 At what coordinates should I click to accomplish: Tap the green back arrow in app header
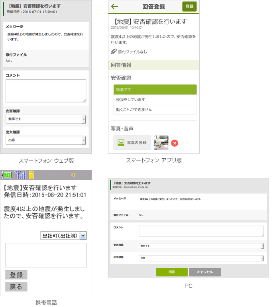(x=115, y=6)
